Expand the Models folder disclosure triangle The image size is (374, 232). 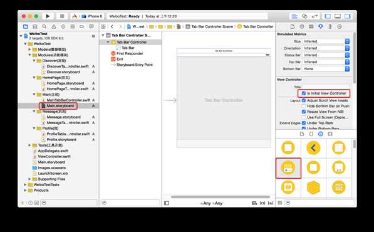29,50
